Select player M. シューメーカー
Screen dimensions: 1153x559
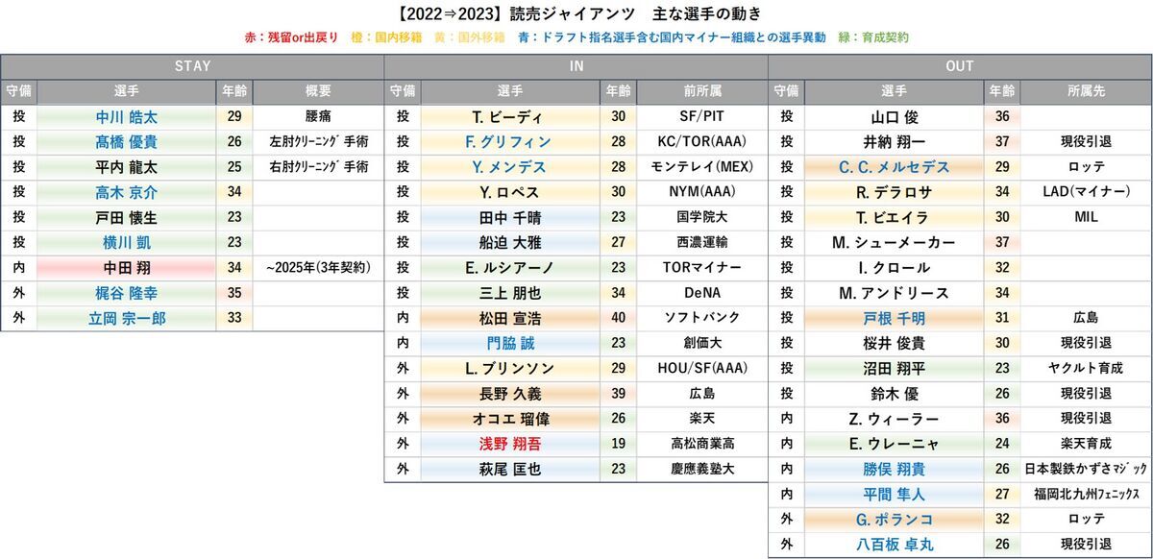point(894,242)
